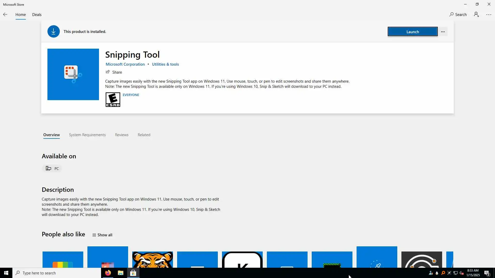
Task: Click the Windows Start button
Action: (6, 273)
